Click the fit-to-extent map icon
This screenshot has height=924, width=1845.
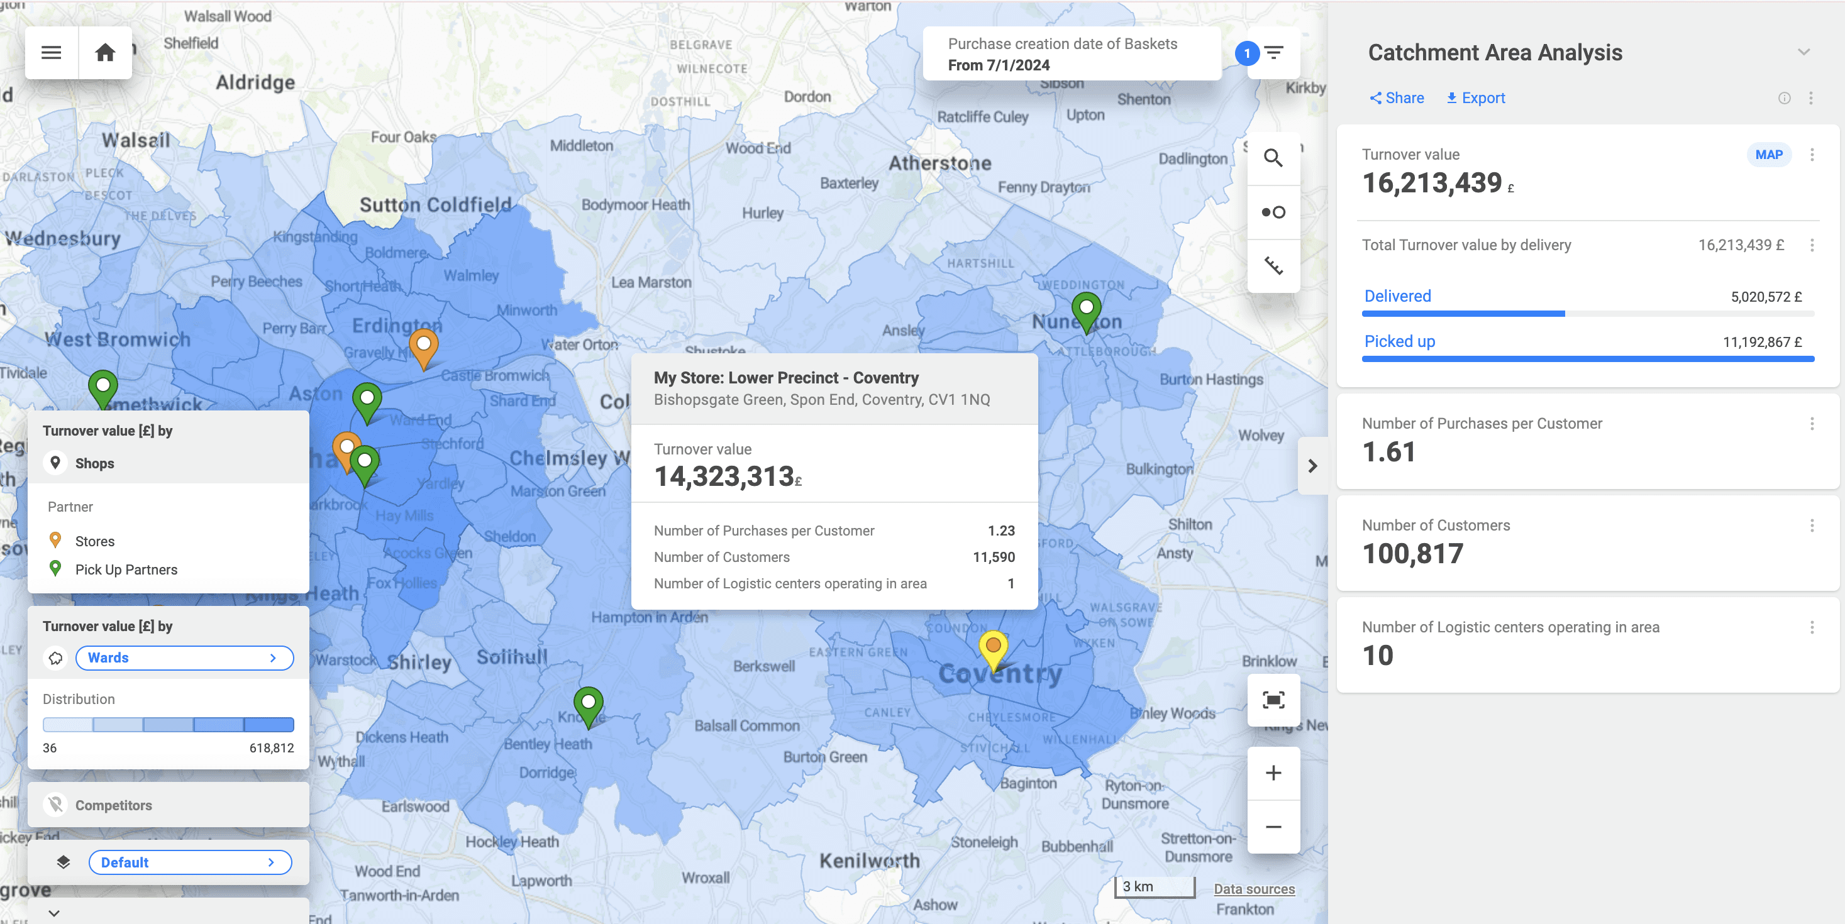(x=1273, y=701)
